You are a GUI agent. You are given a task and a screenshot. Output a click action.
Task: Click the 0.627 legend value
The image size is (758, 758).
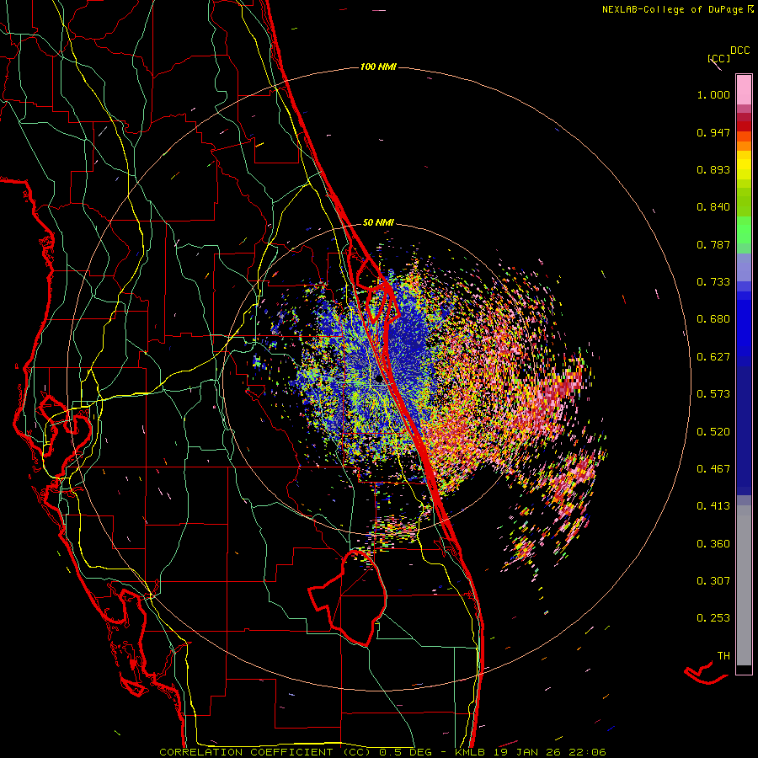(713, 357)
